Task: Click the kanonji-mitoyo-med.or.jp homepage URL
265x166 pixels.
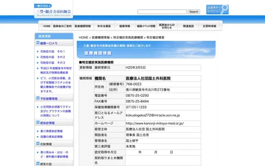Action: [154, 123]
